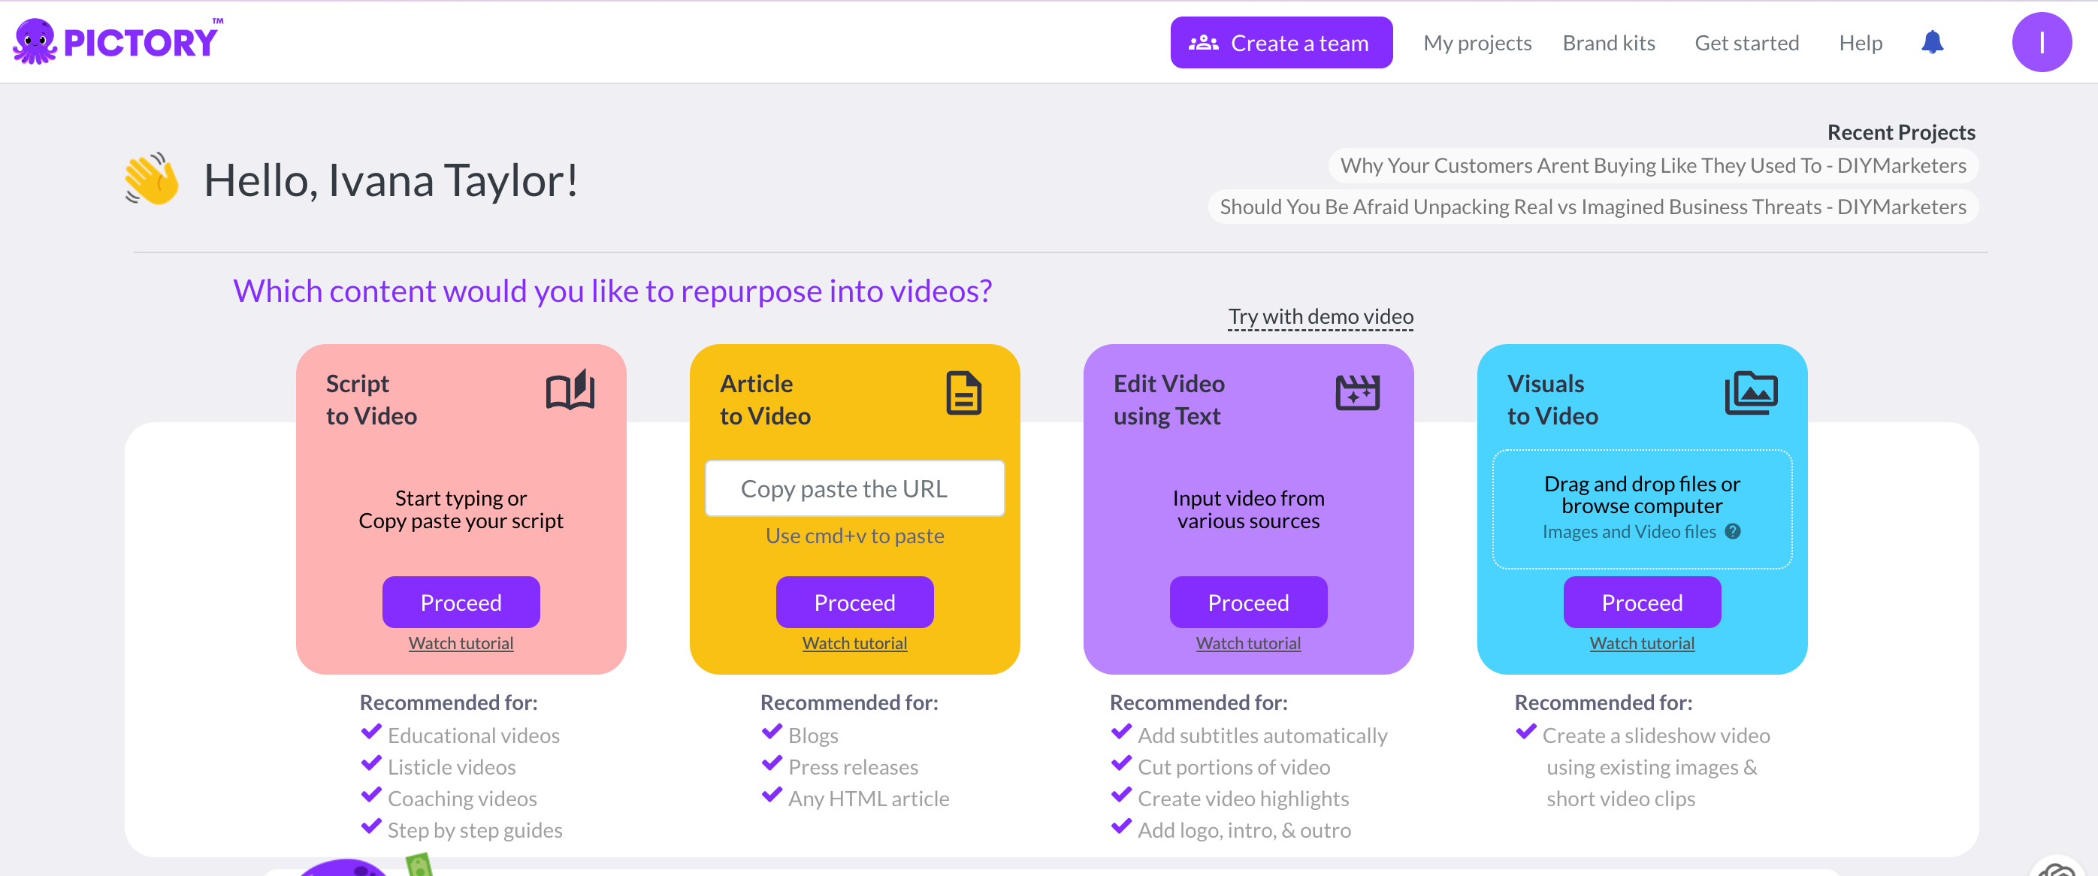Go to Brand kits
Screen dimensions: 2098x876
1609,43
